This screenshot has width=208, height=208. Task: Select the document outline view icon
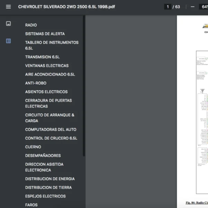pyautogui.click(x=8, y=41)
